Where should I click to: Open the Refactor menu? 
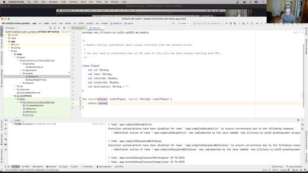[74, 2]
